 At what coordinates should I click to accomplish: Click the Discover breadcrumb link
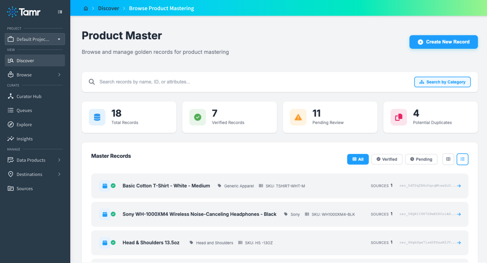click(109, 8)
